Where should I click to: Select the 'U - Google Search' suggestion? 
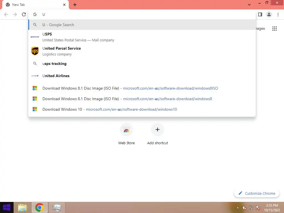point(142,25)
